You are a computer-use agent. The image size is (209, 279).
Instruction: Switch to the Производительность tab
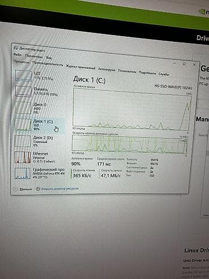47,64
